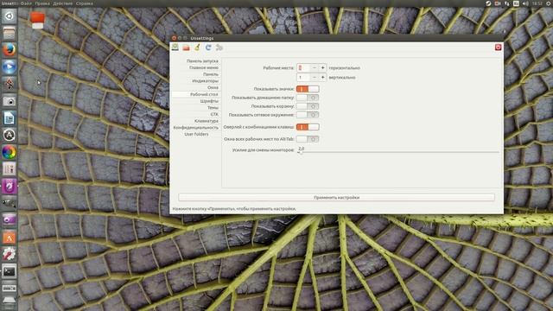The width and height of the screenshot is (553, 311).
Task: Open the 'Файл' menu
Action: (x=26, y=3)
